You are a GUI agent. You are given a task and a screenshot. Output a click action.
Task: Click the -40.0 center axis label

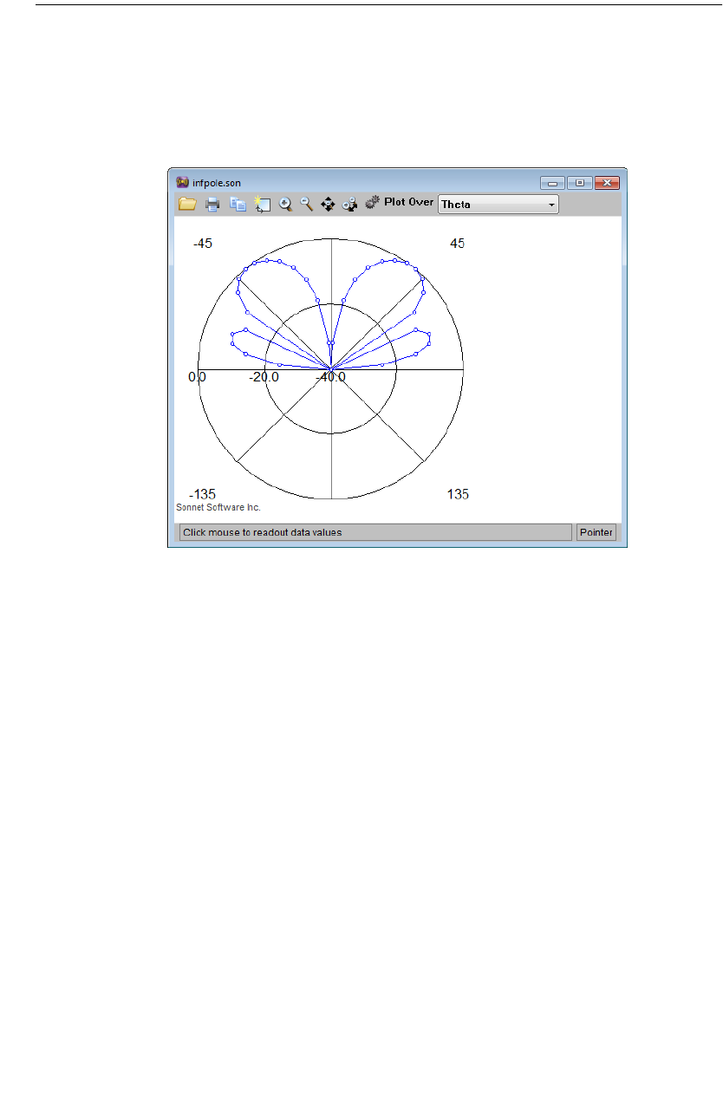[330, 377]
